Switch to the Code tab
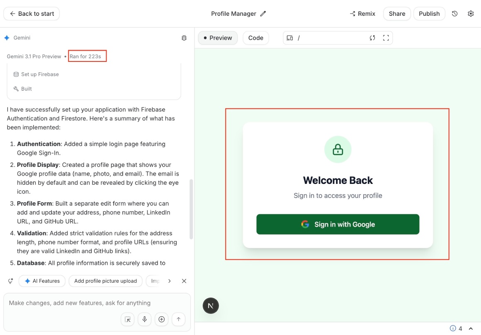481x335 pixels. coord(256,37)
